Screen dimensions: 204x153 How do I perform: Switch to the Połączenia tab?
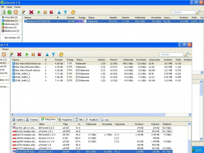pyautogui.click(x=48, y=120)
